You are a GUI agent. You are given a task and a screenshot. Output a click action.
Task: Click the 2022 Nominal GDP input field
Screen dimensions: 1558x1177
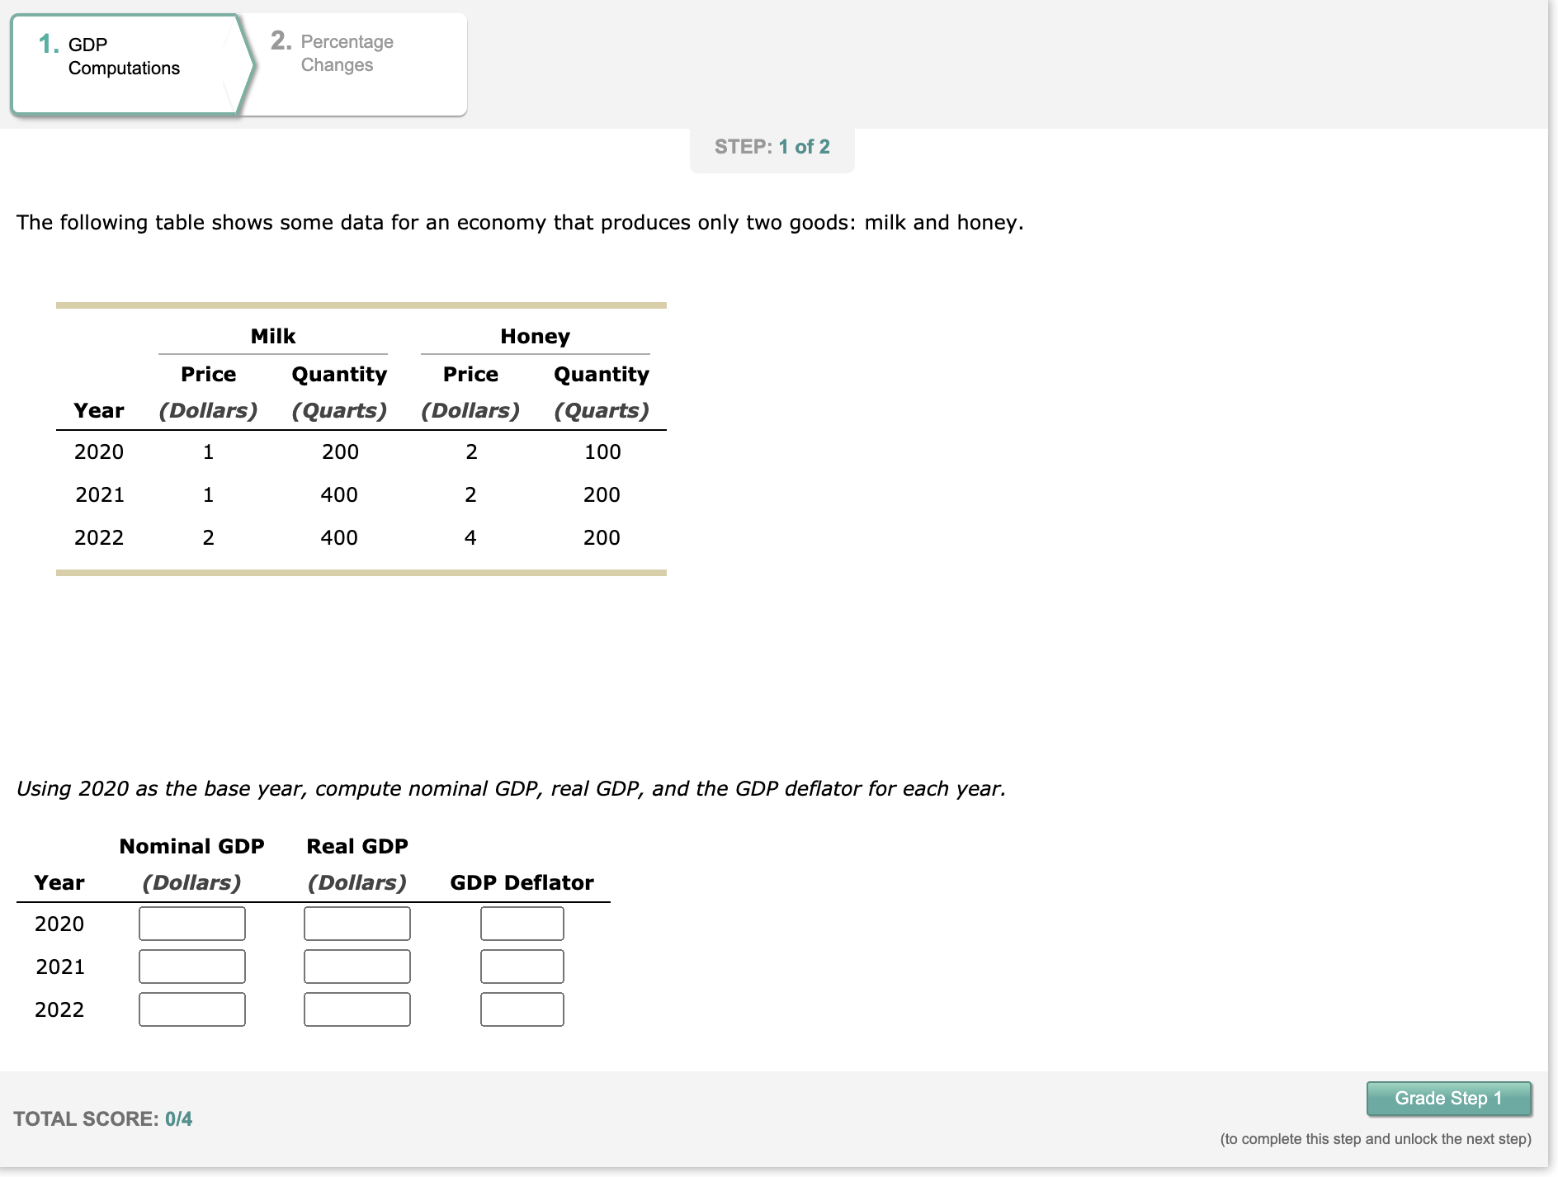(x=191, y=1009)
